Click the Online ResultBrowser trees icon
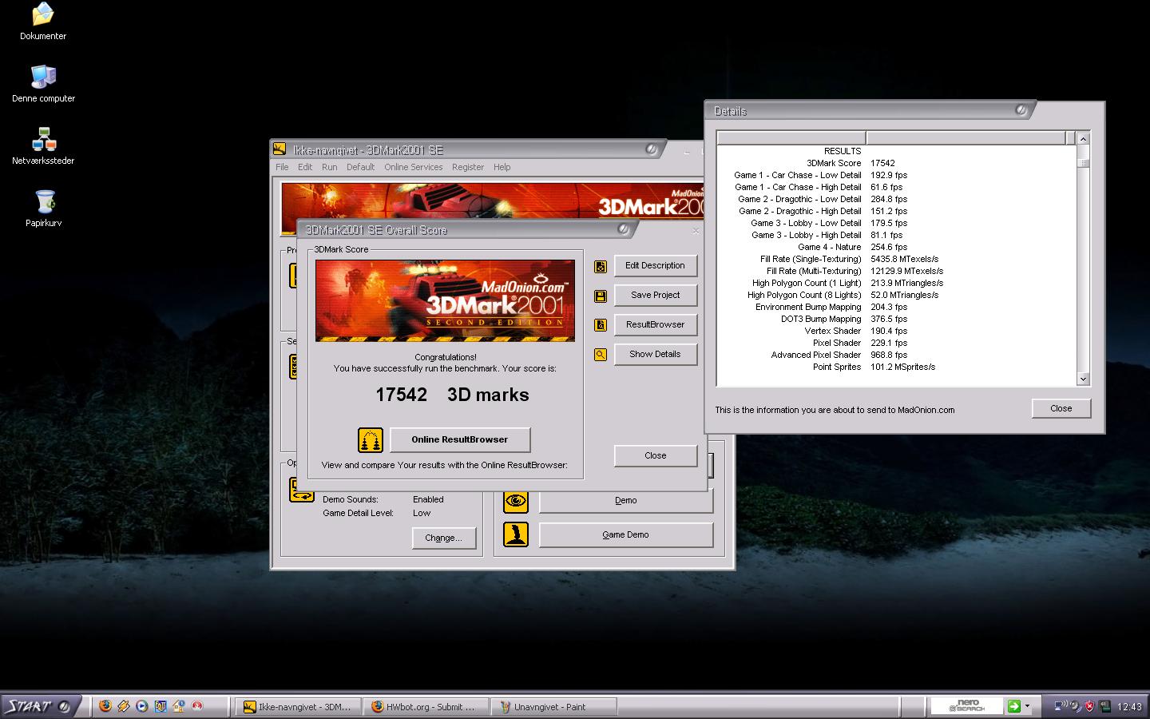The height and width of the screenshot is (719, 1150). (371, 440)
